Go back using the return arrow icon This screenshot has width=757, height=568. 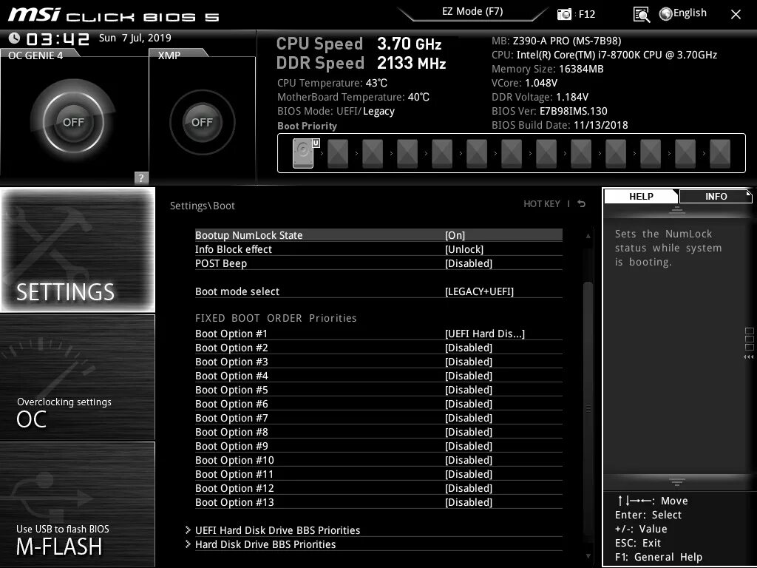tap(582, 204)
